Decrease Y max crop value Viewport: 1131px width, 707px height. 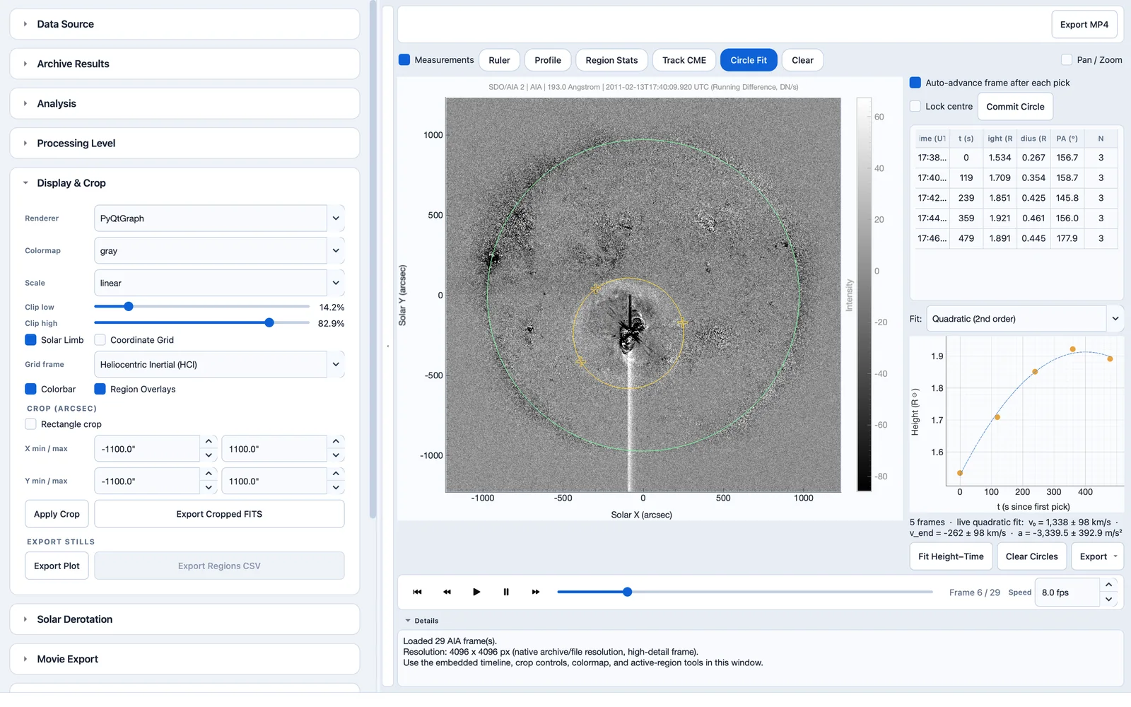(x=336, y=488)
